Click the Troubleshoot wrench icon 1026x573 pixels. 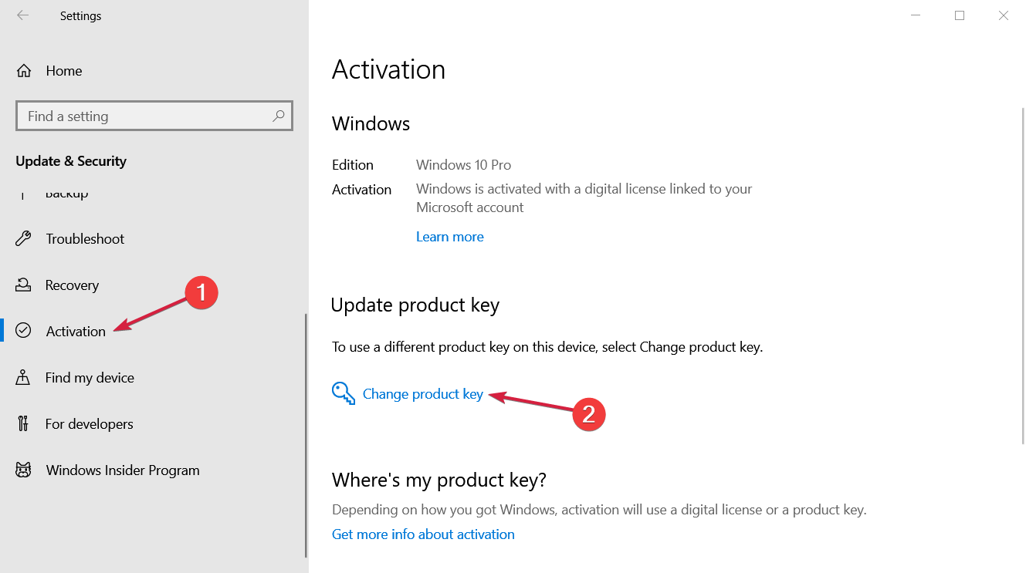(23, 238)
